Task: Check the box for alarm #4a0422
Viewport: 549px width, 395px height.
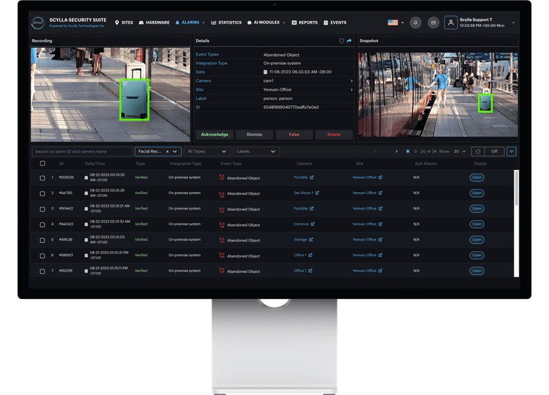Action: click(43, 225)
